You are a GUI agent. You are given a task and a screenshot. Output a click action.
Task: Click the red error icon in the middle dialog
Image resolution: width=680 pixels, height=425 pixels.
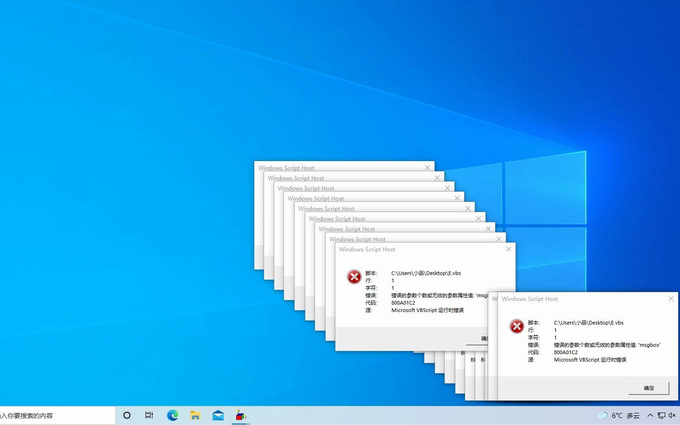coord(354,277)
